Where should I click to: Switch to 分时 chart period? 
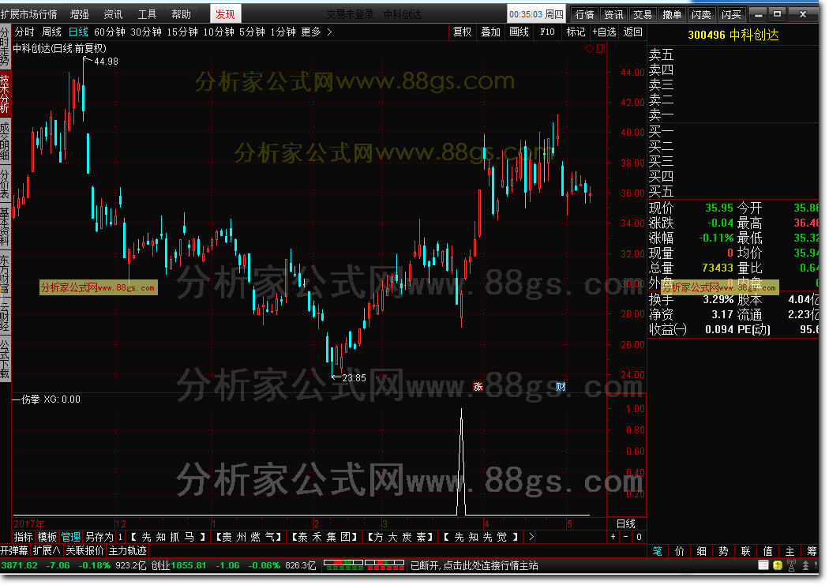click(x=24, y=32)
